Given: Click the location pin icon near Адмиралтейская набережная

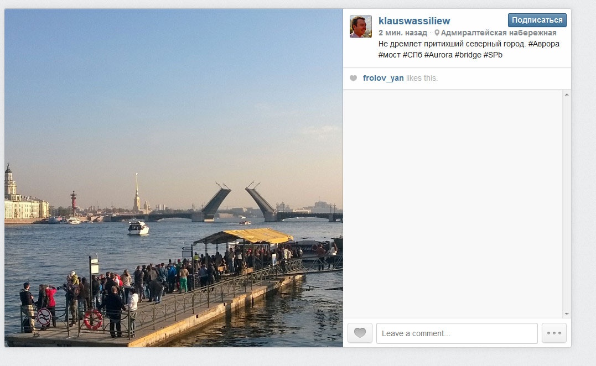Looking at the screenshot, I should click(437, 33).
